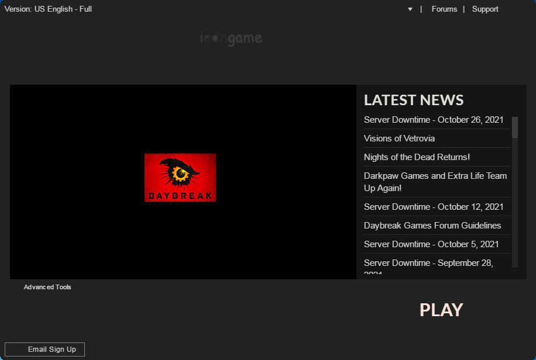Open the Visions of Vetrovia news item
This screenshot has height=360, width=536.
pyautogui.click(x=399, y=139)
